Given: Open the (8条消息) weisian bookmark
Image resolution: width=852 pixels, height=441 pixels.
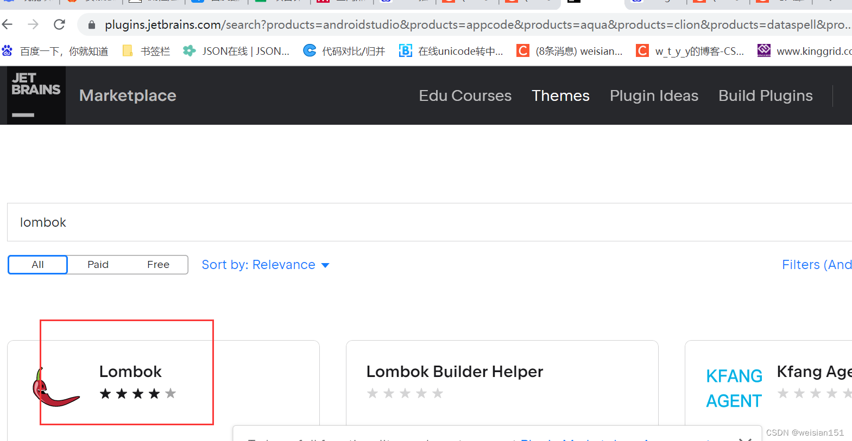Looking at the screenshot, I should tap(570, 51).
